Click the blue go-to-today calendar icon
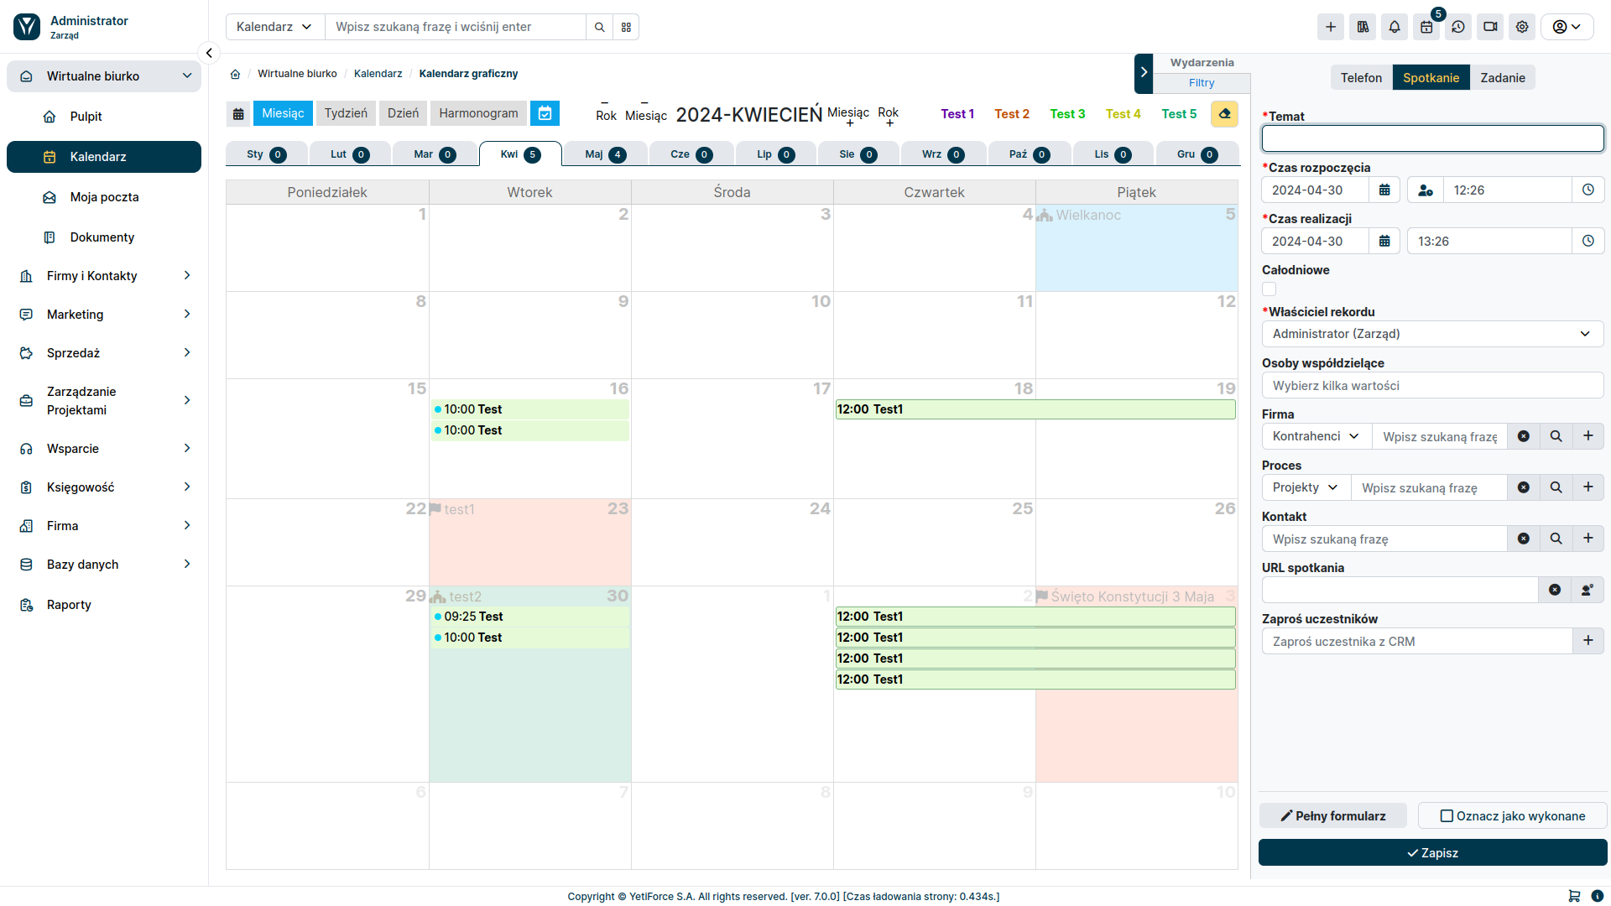 point(545,113)
